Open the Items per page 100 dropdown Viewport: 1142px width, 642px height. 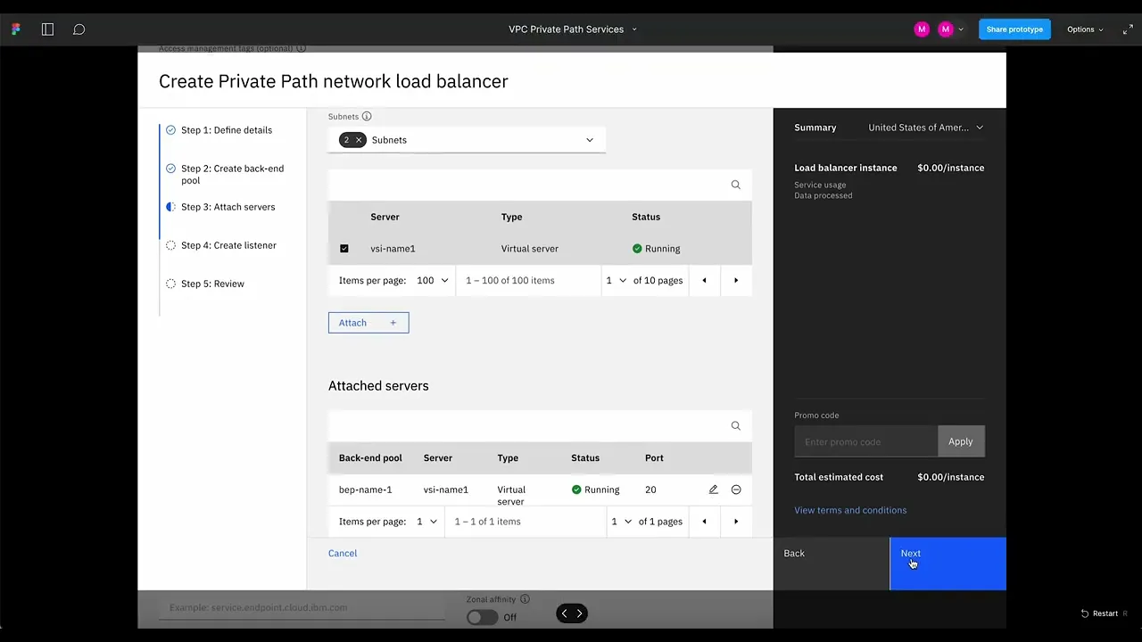pos(433,280)
